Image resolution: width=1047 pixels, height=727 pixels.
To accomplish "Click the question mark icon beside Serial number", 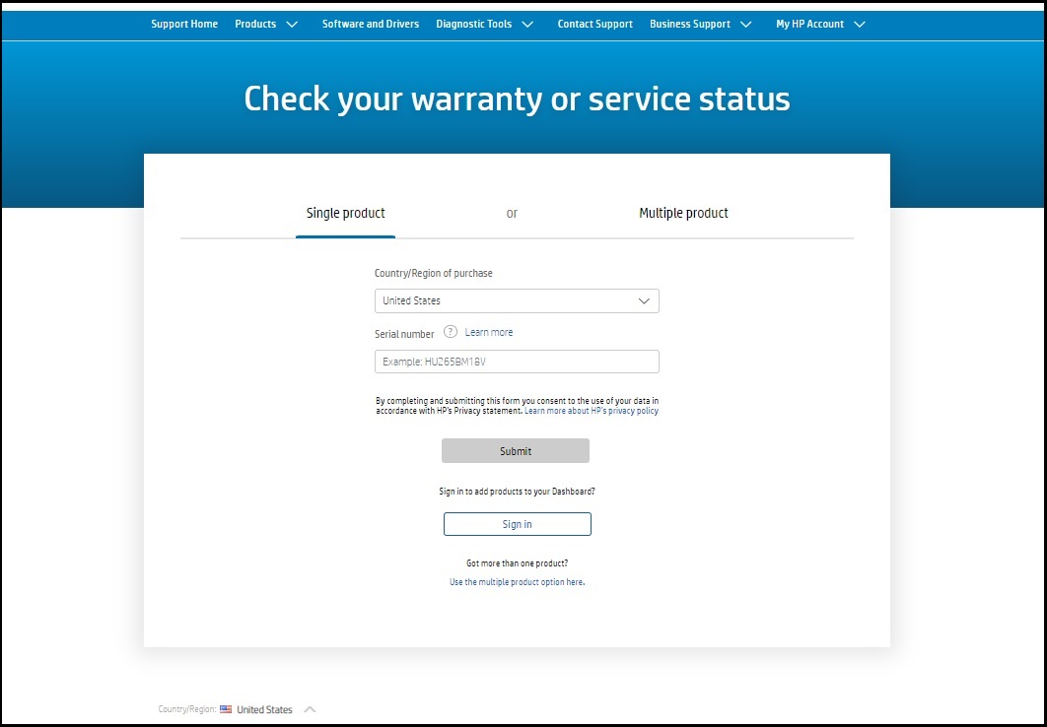I will [451, 332].
